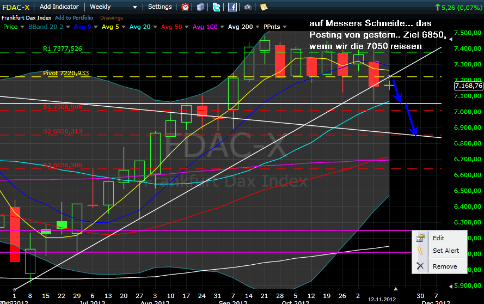Expand the Avg 20 dropdown arrow
Image resolution: width=484 pixels, height=304 pixels.
tap(155, 27)
